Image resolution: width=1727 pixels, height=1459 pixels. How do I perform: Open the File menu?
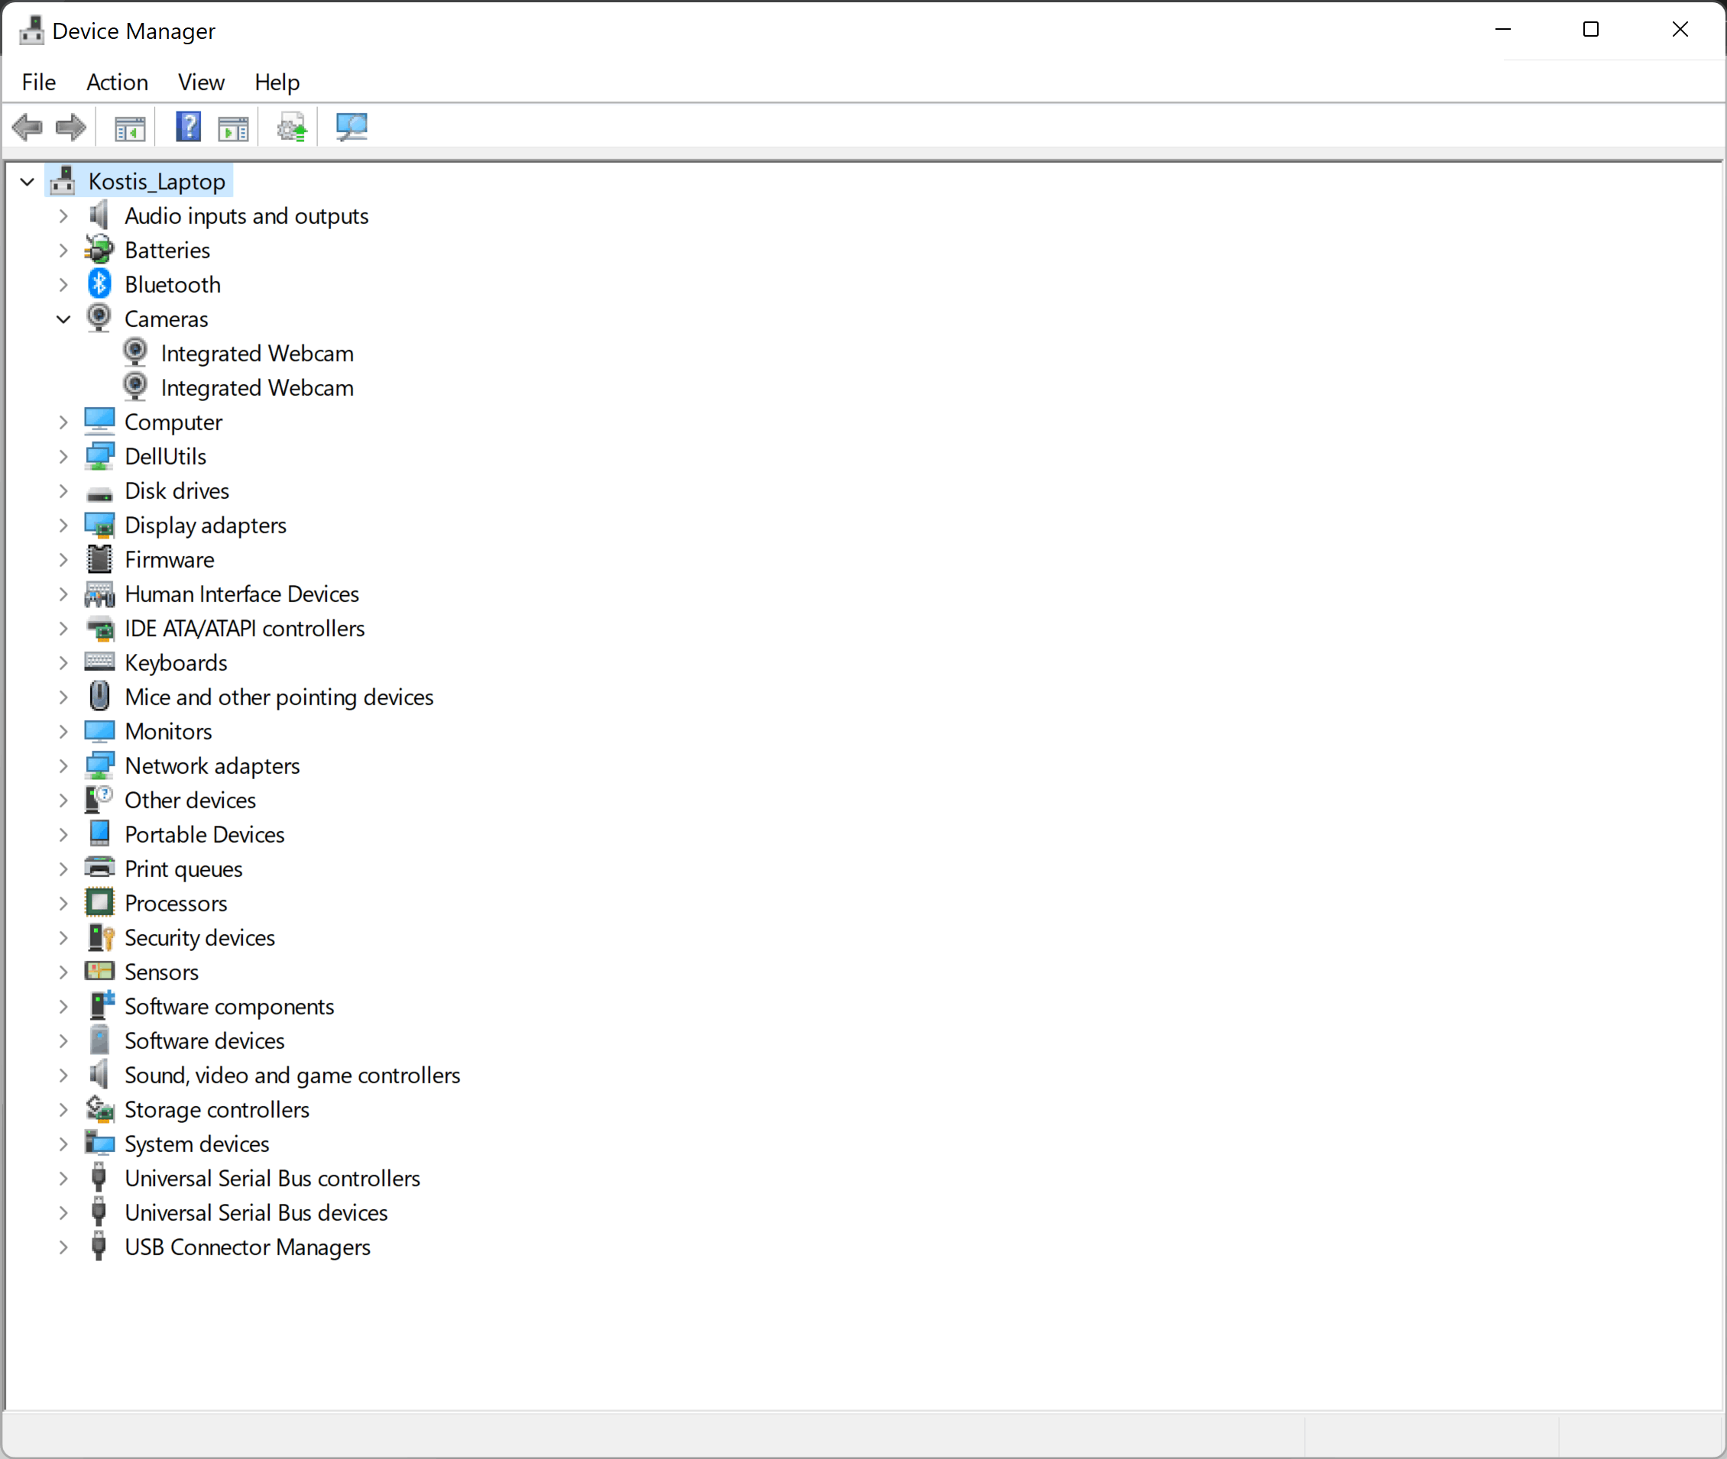tap(39, 82)
